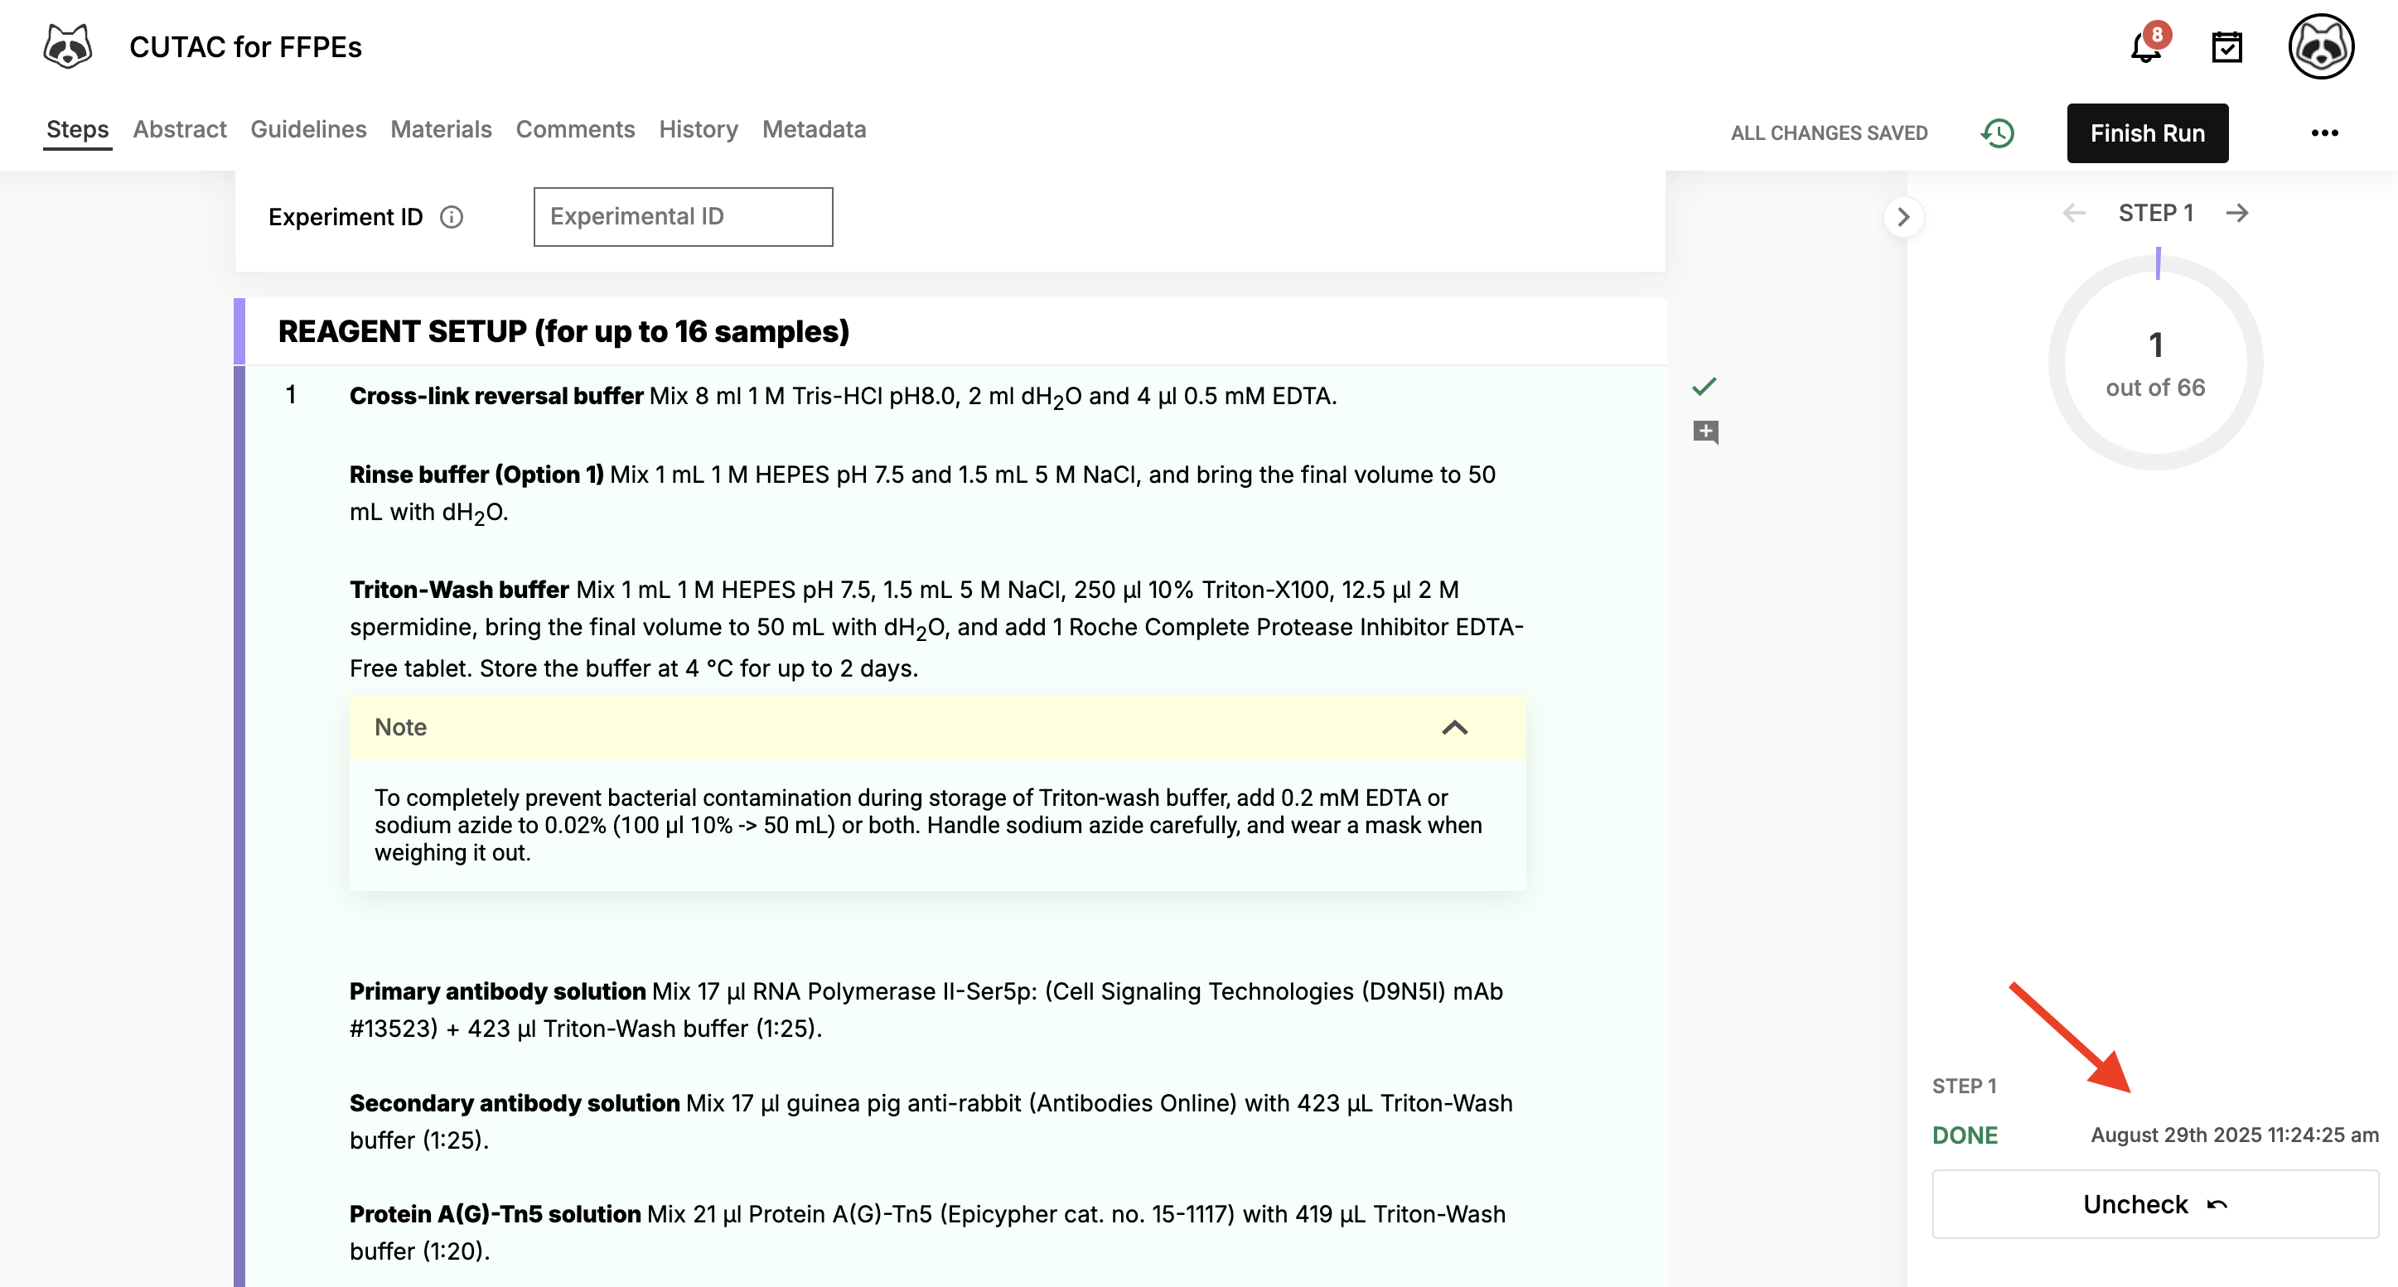Go to previous step arrow

coord(2074,213)
